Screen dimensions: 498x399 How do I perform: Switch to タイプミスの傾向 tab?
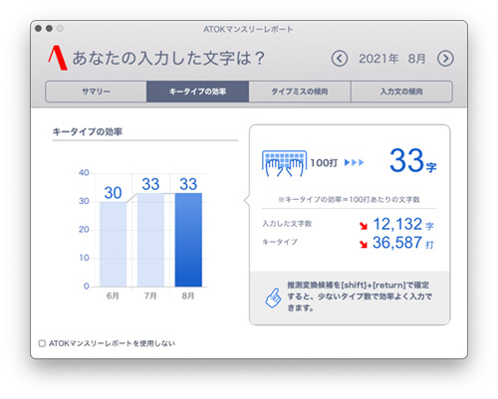click(x=300, y=92)
